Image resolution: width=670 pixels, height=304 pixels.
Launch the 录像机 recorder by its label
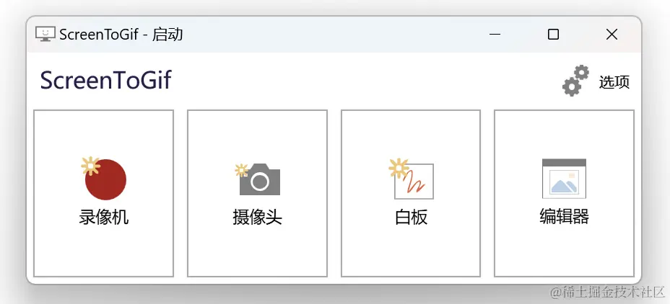104,218
